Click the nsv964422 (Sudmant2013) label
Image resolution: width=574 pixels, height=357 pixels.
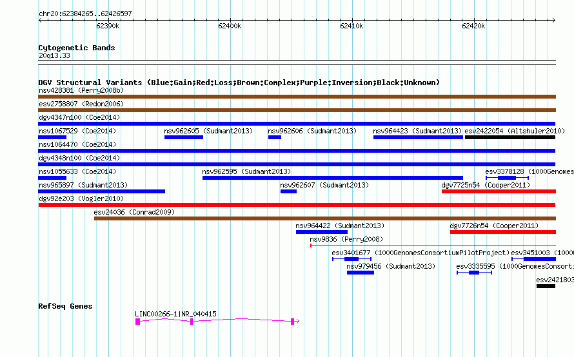coord(340,226)
